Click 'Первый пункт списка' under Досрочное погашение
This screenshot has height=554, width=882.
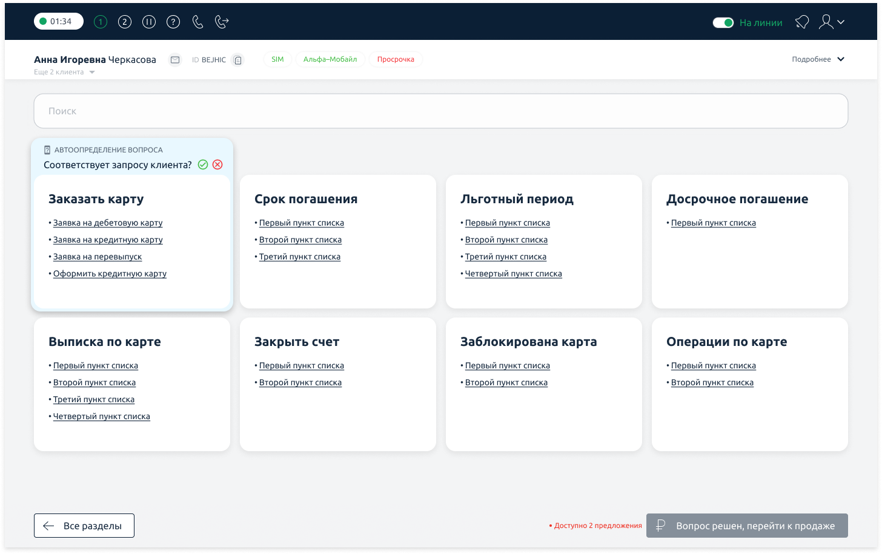tap(714, 223)
